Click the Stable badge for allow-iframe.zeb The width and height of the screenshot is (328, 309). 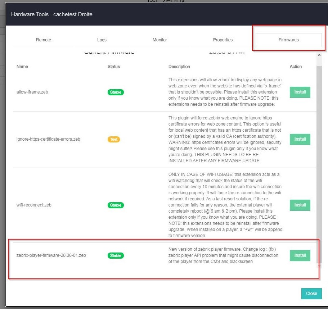tap(116, 92)
